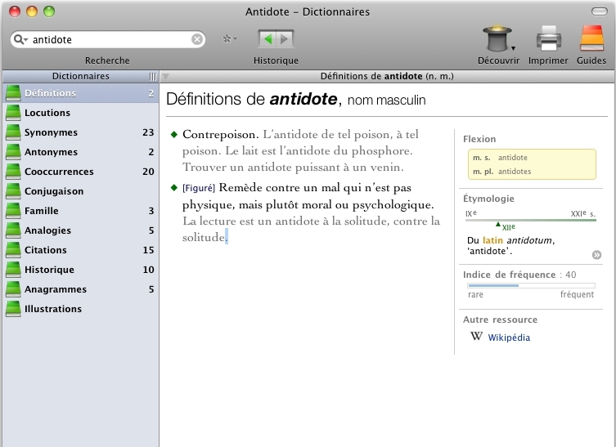The height and width of the screenshot is (447, 616).
Task: Select Synonymes dictionary in sidebar
Action: point(51,132)
